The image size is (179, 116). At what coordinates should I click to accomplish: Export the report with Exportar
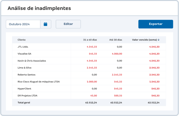coord(156,24)
